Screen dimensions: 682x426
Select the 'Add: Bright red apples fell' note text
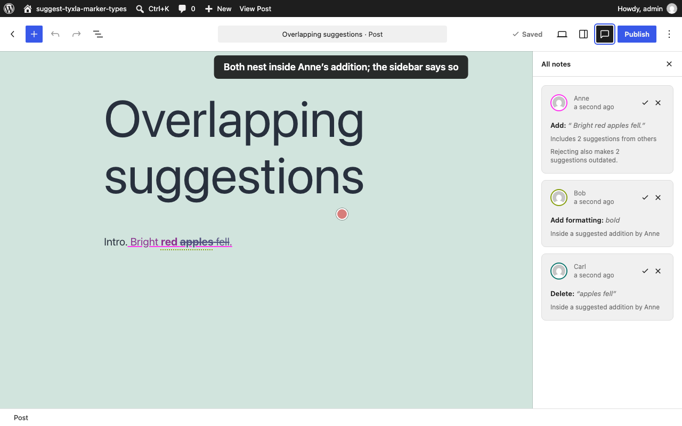pos(598,126)
